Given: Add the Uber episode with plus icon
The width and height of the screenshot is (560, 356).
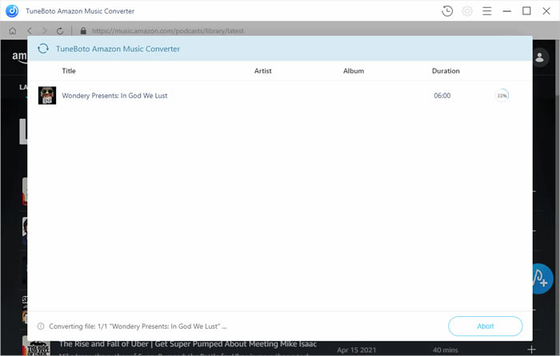Looking at the screenshot, I should tap(531, 350).
